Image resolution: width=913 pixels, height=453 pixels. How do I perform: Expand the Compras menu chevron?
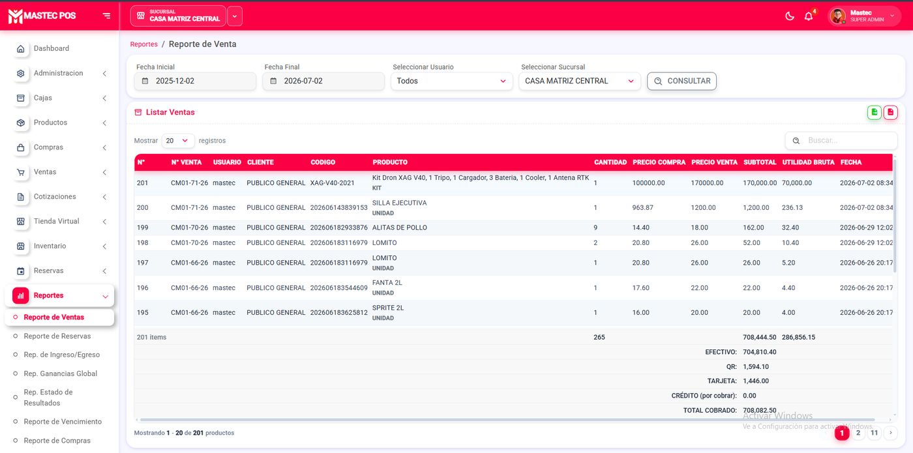click(x=104, y=148)
